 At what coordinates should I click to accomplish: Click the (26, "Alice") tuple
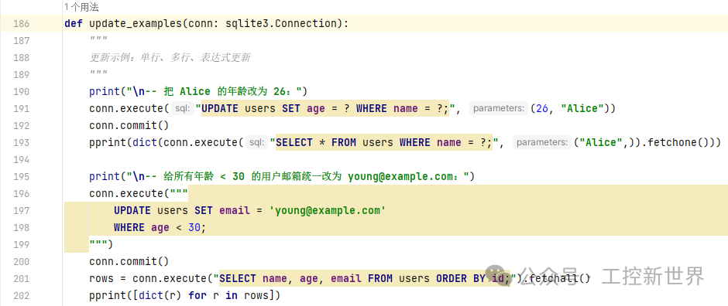pos(570,109)
